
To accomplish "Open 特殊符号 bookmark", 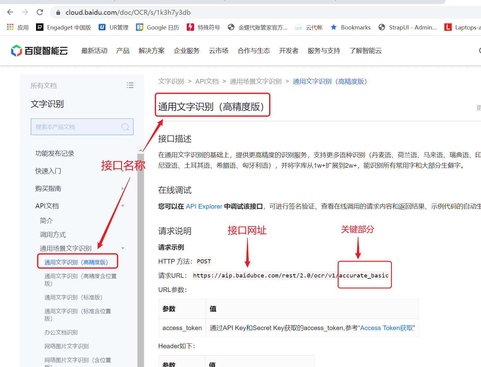I will pos(203,27).
